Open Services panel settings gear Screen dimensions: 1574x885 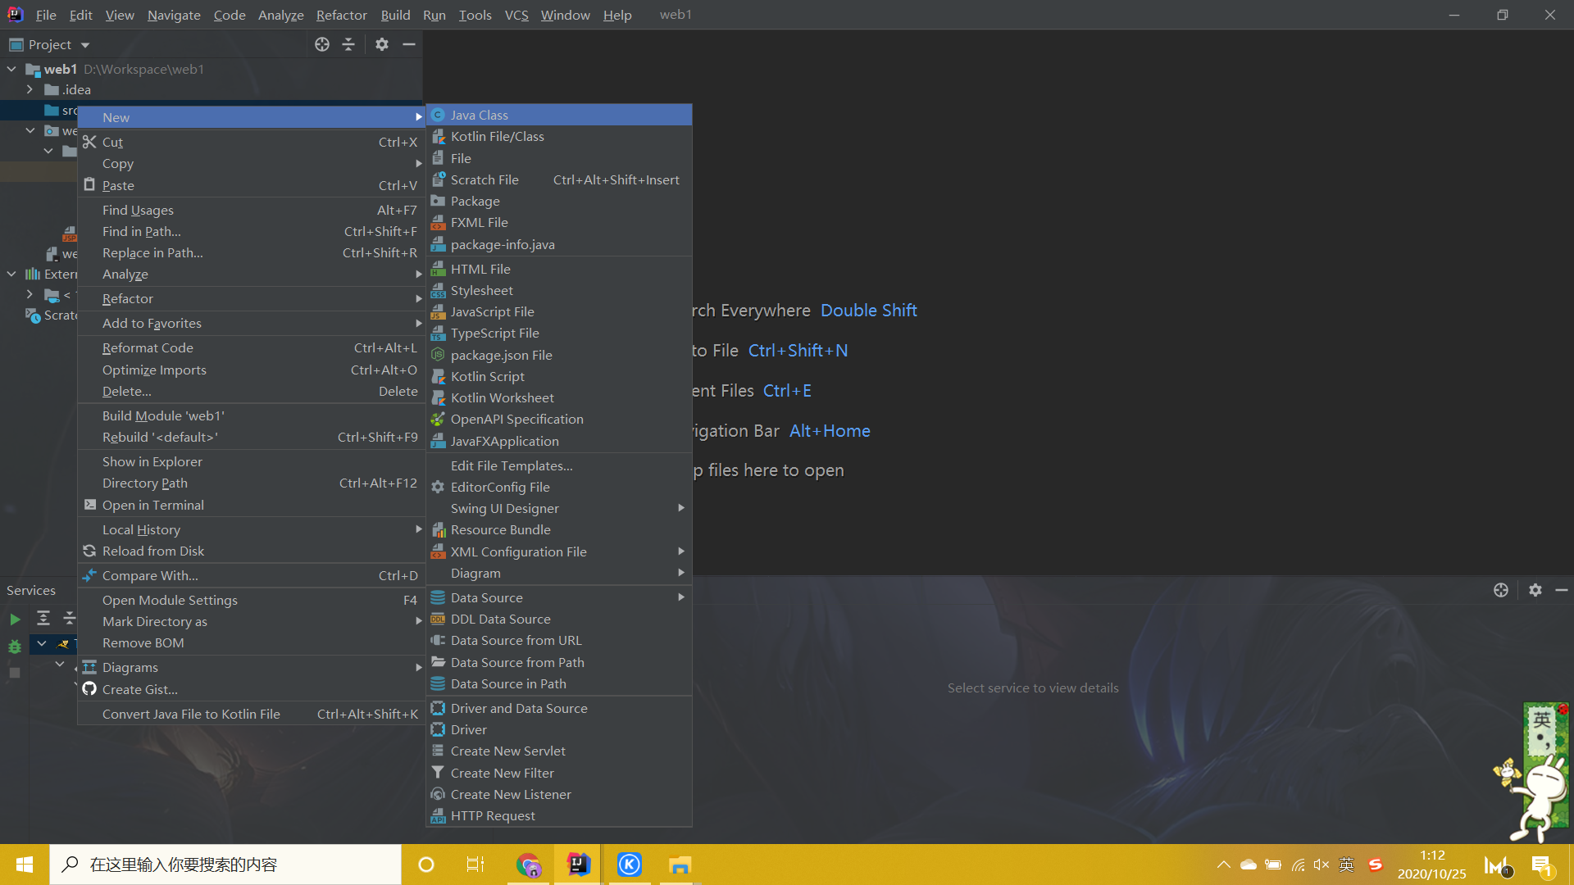click(1535, 590)
